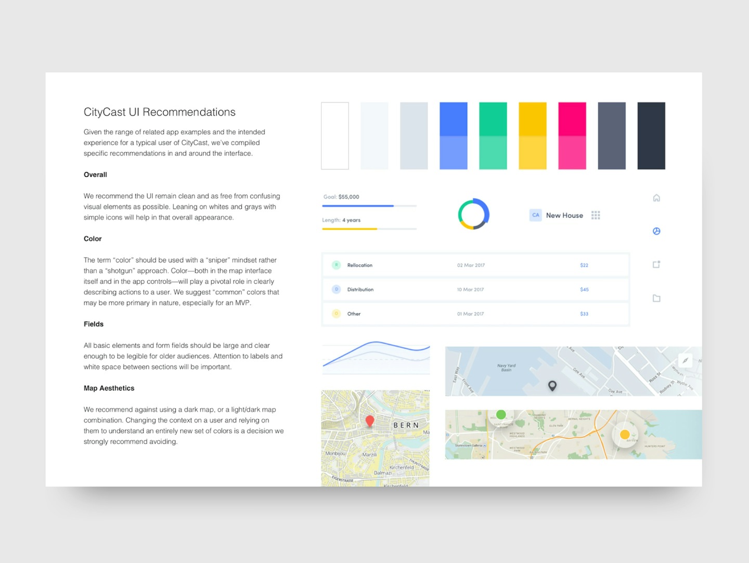
Task: Click the yellow marker on the map
Action: point(625,435)
